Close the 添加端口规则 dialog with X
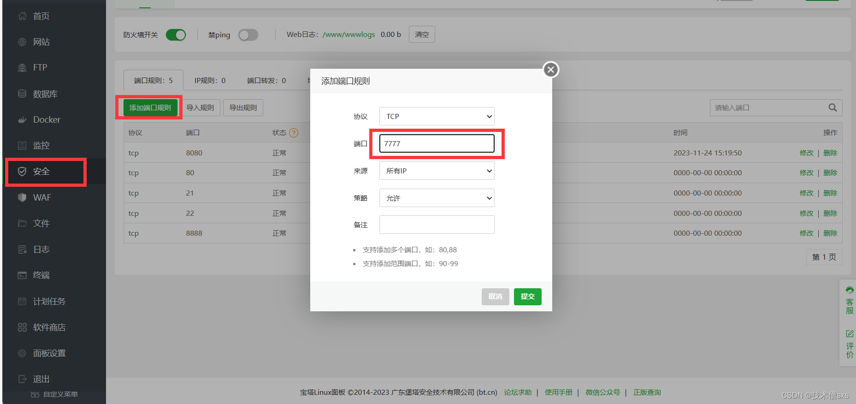The height and width of the screenshot is (404, 856). [551, 70]
